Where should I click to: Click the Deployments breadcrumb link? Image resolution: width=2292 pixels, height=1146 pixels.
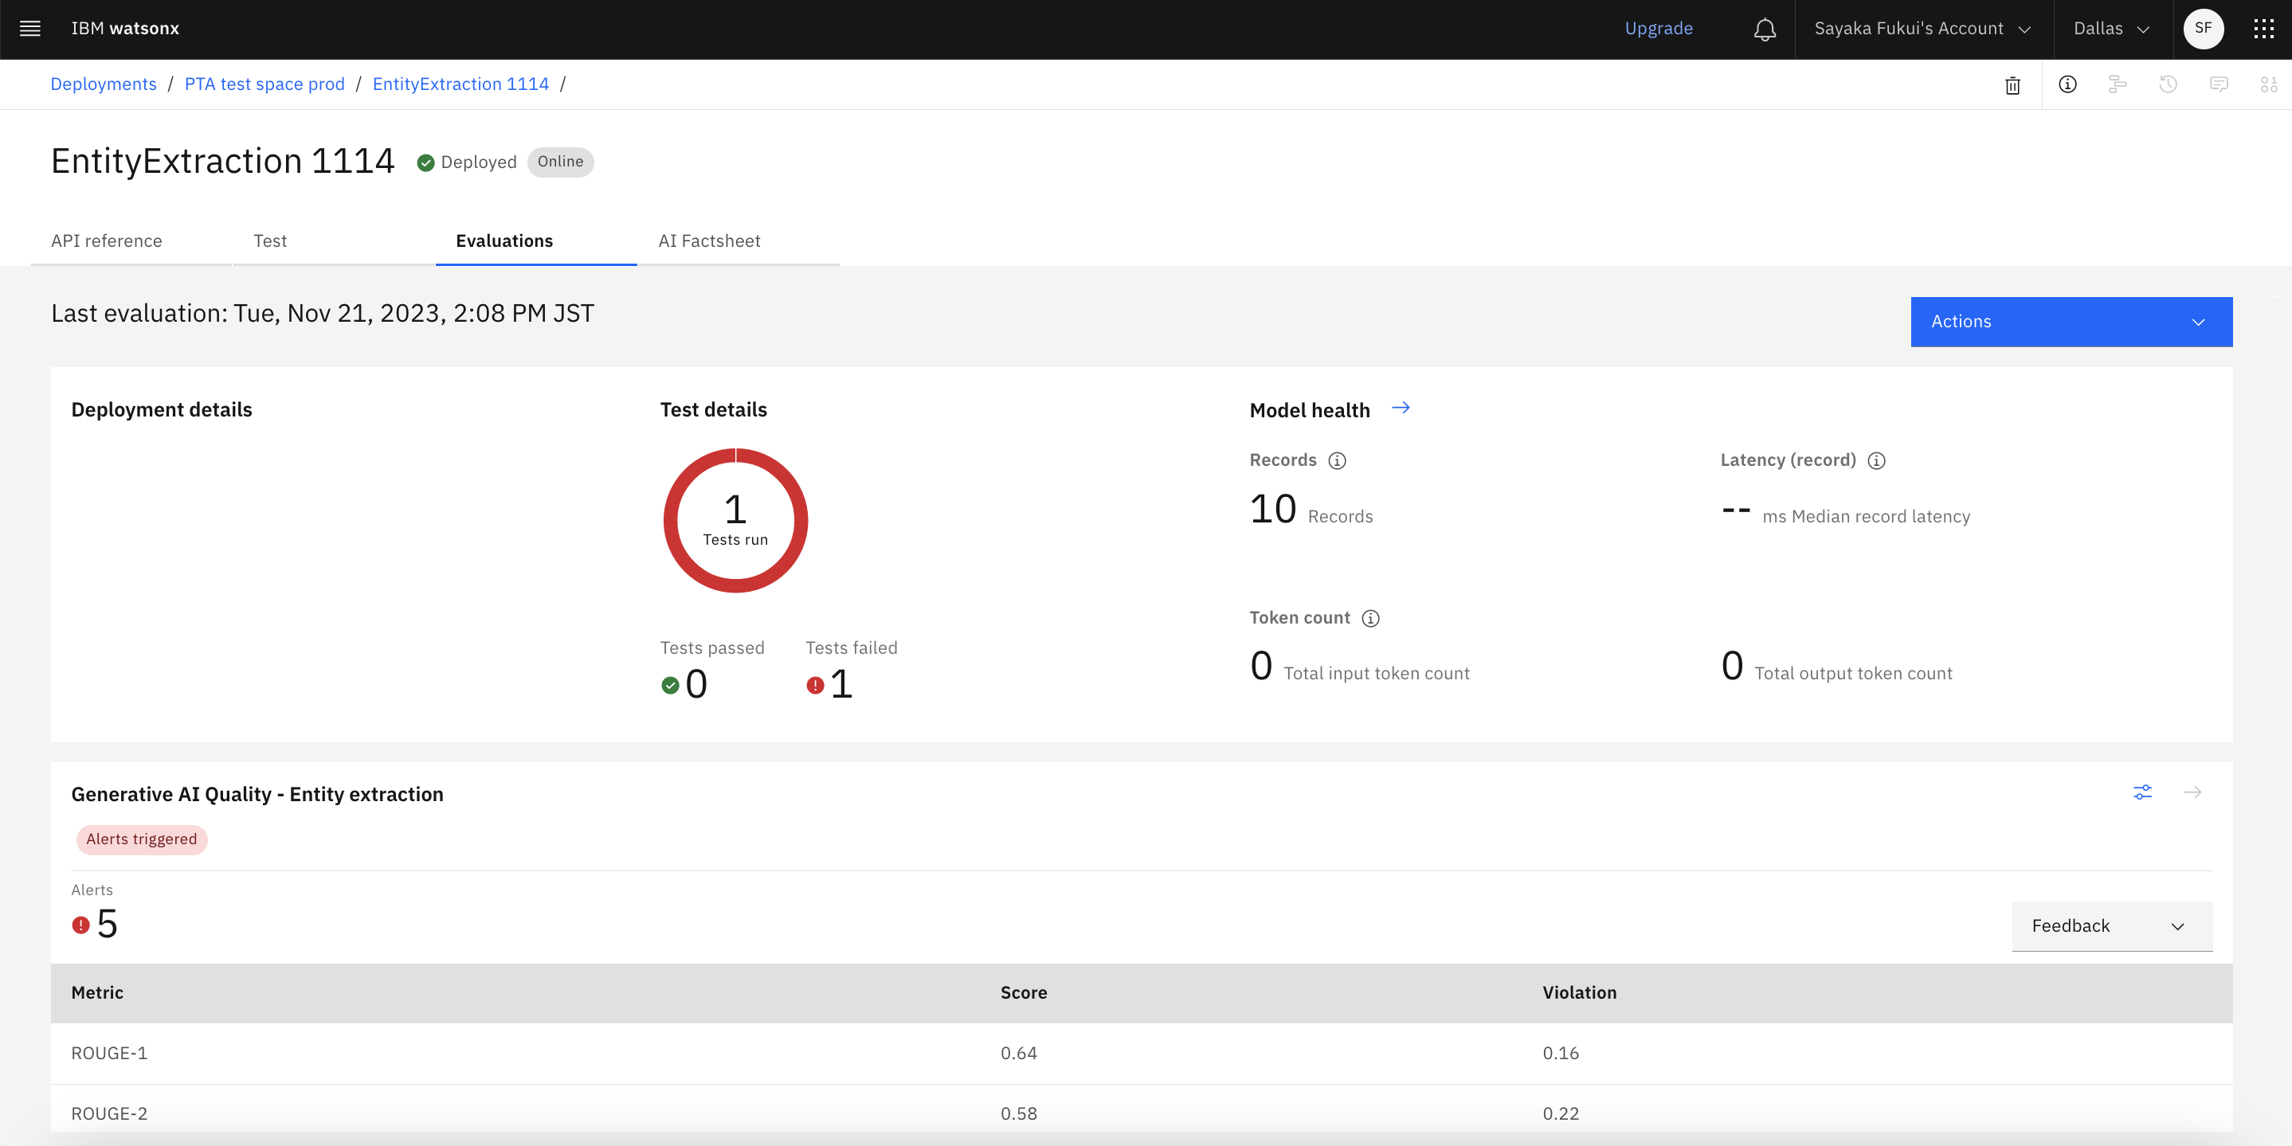[x=104, y=84]
